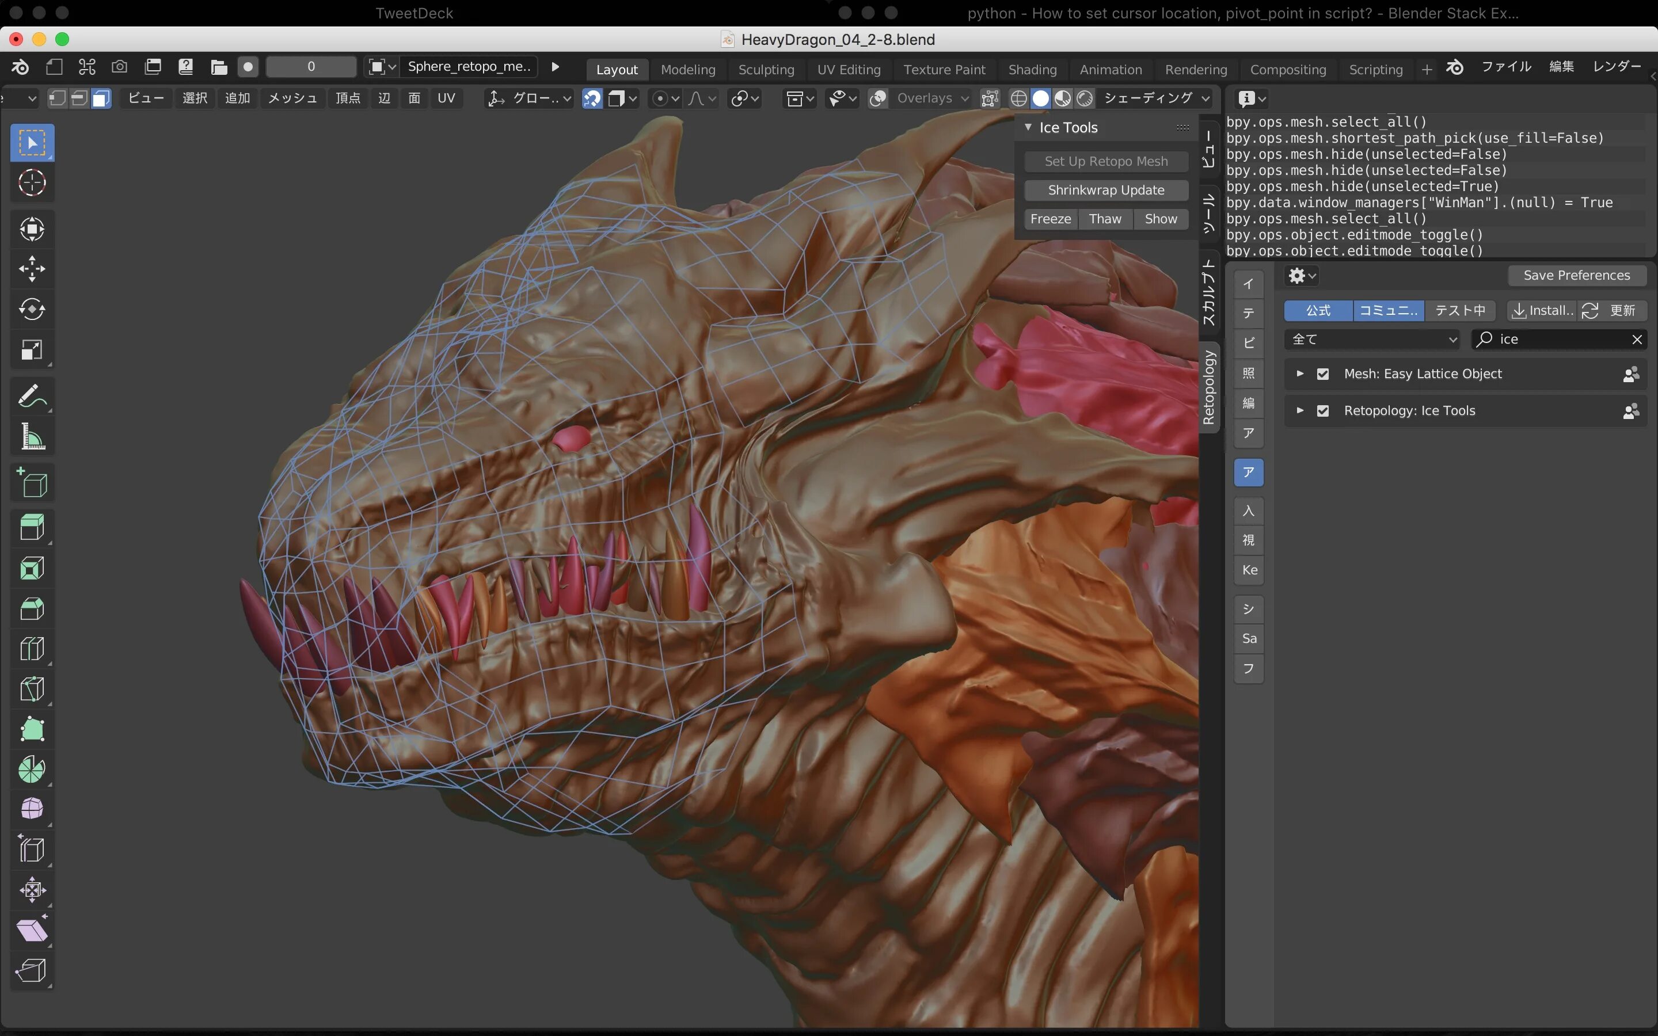This screenshot has height=1036, width=1658.
Task: Select the Annotate pencil tool
Action: click(32, 396)
